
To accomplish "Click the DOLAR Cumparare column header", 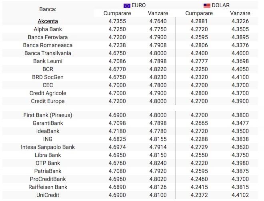I will click(x=199, y=13).
